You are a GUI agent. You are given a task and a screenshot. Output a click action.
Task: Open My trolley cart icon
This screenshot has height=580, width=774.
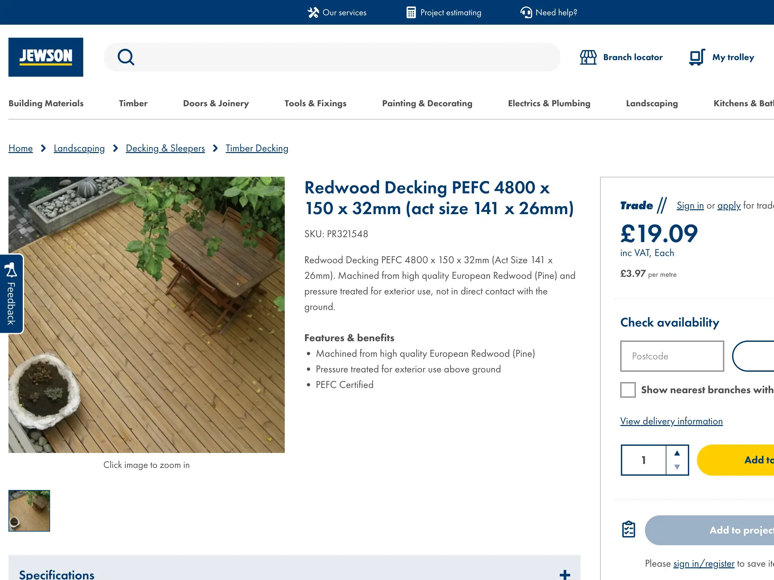pyautogui.click(x=697, y=57)
